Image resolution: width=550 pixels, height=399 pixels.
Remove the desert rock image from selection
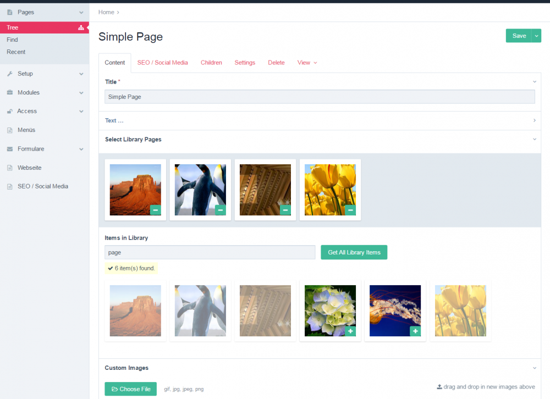point(155,210)
